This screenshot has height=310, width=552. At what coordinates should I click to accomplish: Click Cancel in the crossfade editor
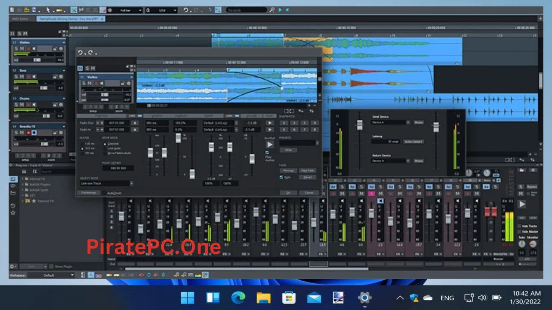[x=309, y=192]
